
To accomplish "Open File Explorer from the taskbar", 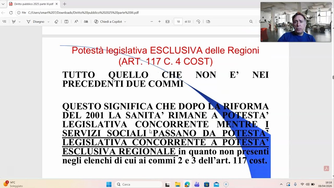I will coord(177,184).
